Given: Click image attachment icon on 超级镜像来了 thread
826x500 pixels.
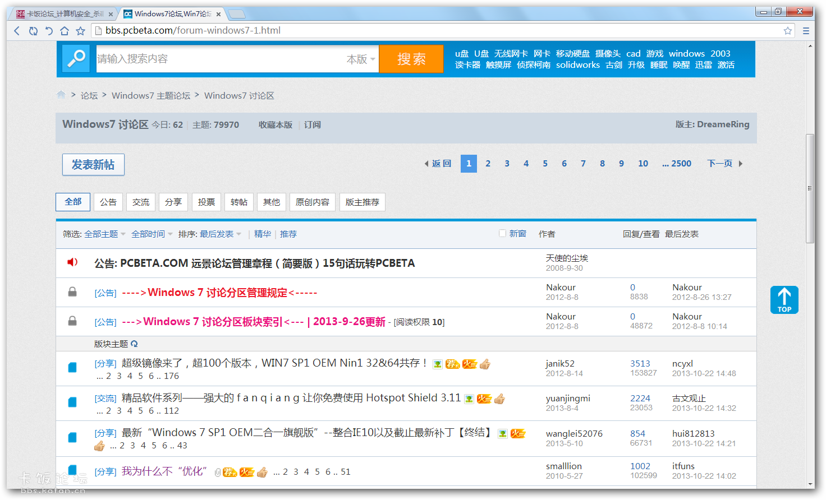Looking at the screenshot, I should [438, 364].
